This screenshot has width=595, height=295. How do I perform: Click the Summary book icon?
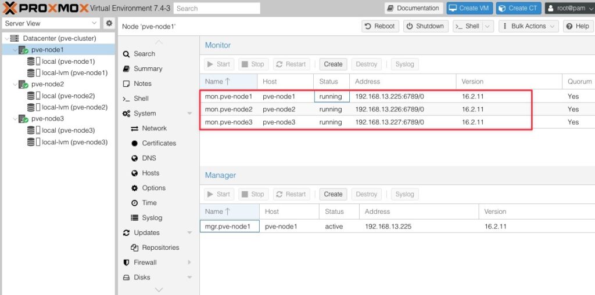coord(126,69)
